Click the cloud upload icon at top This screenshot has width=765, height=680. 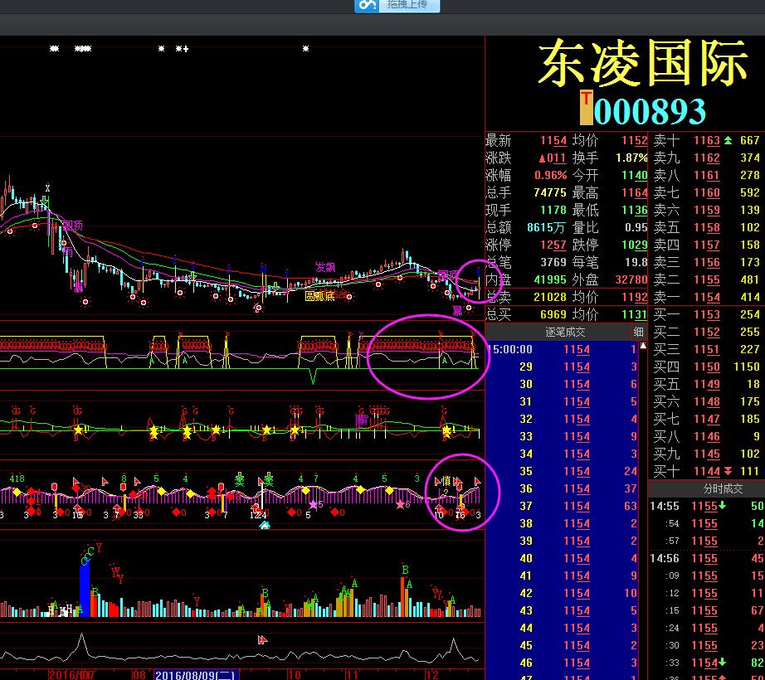[368, 5]
